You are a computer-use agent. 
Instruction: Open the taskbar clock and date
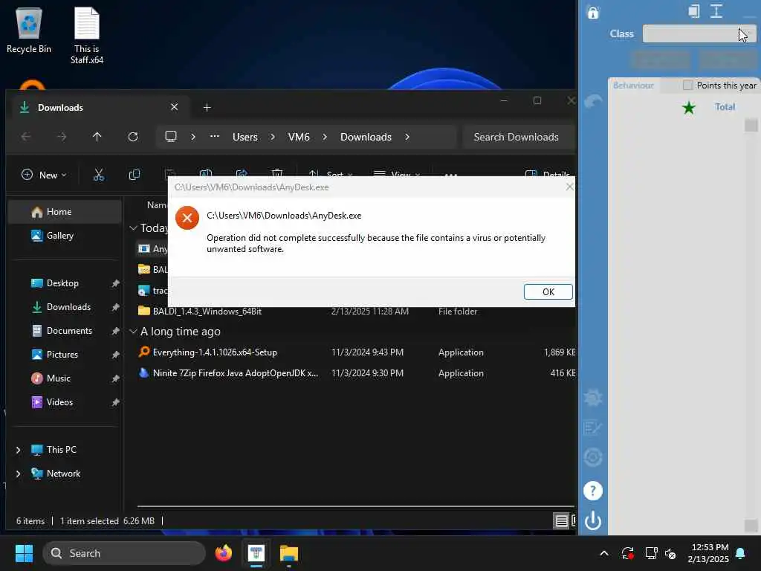(708, 553)
